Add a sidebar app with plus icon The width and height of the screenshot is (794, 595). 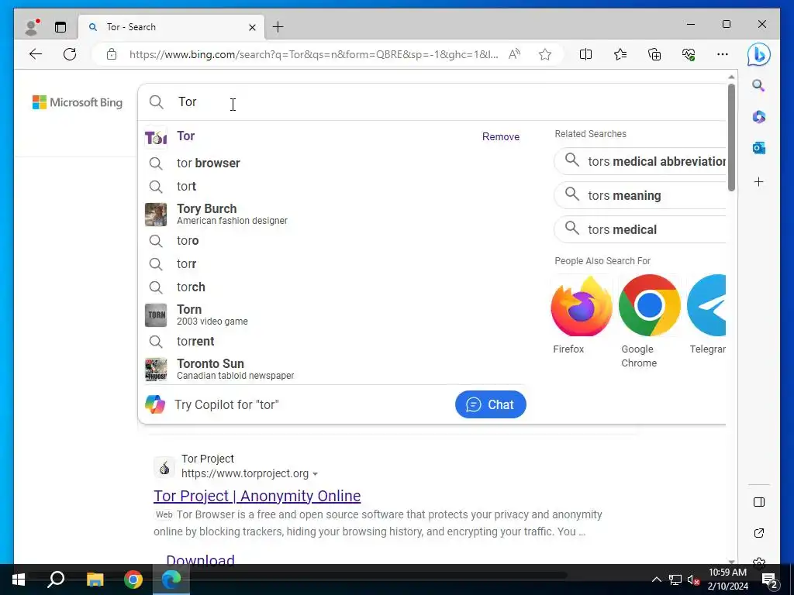pos(758,181)
